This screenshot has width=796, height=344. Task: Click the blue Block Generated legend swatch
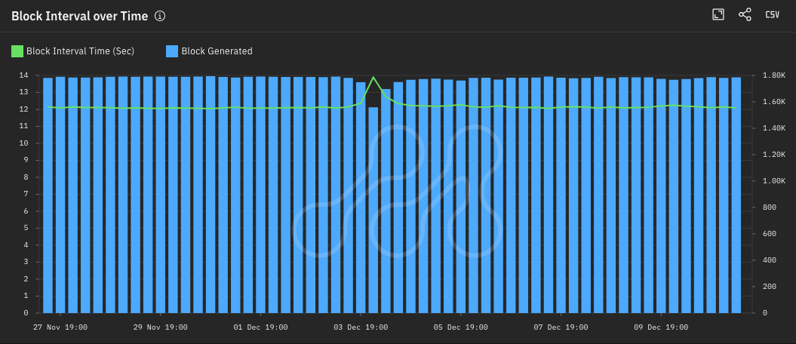coord(172,51)
